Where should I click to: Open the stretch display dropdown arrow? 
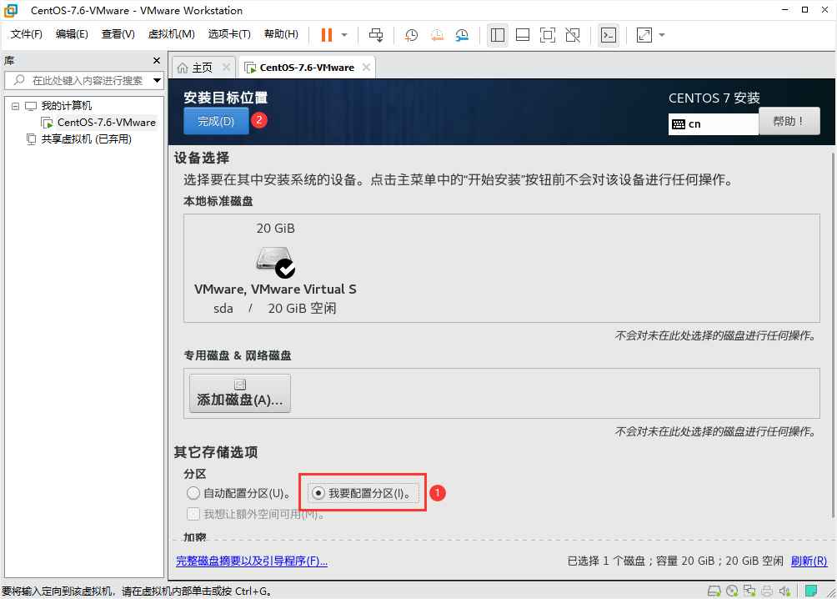(662, 35)
